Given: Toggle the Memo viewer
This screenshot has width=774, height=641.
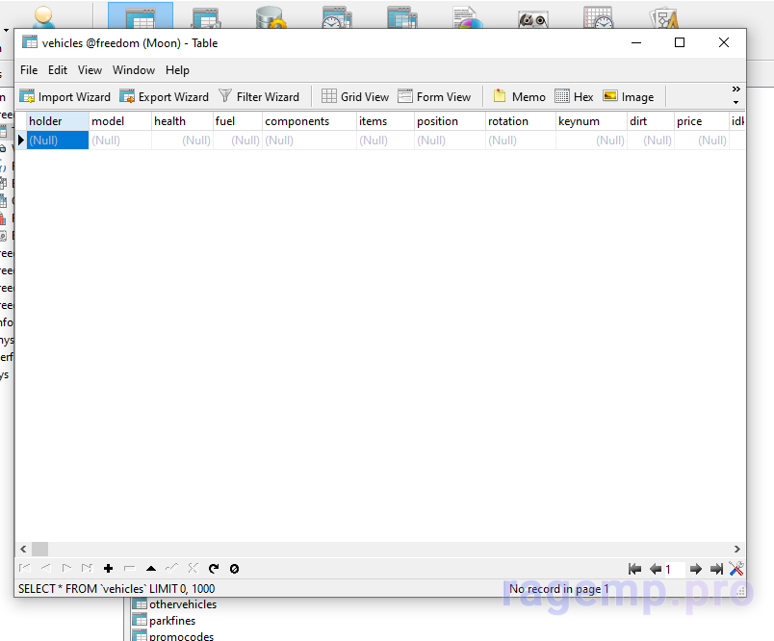Looking at the screenshot, I should pyautogui.click(x=519, y=96).
